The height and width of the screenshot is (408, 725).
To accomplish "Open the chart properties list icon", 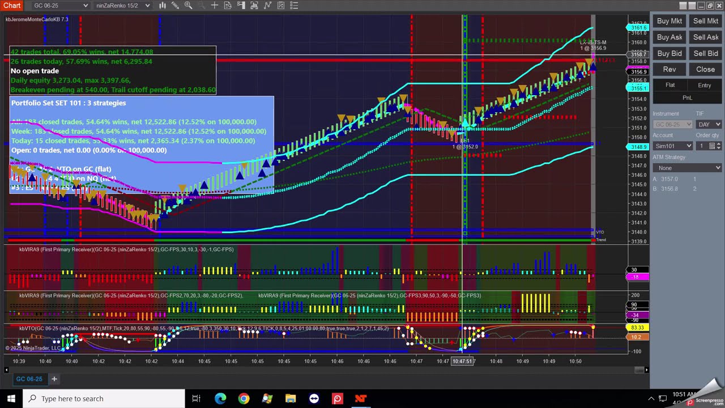I will (x=294, y=6).
